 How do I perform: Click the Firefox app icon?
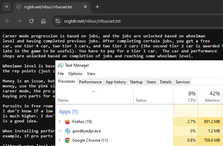(x=68, y=122)
